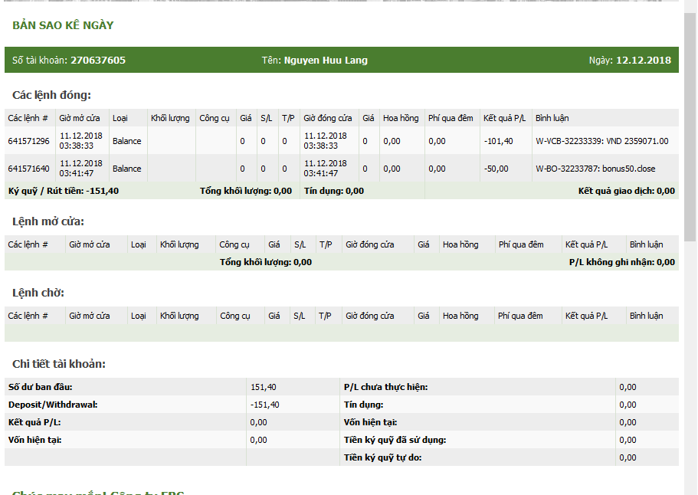Click the 'P/L chưa thực hiện:' label
Image resolution: width=698 pixels, height=495 pixels.
[385, 387]
